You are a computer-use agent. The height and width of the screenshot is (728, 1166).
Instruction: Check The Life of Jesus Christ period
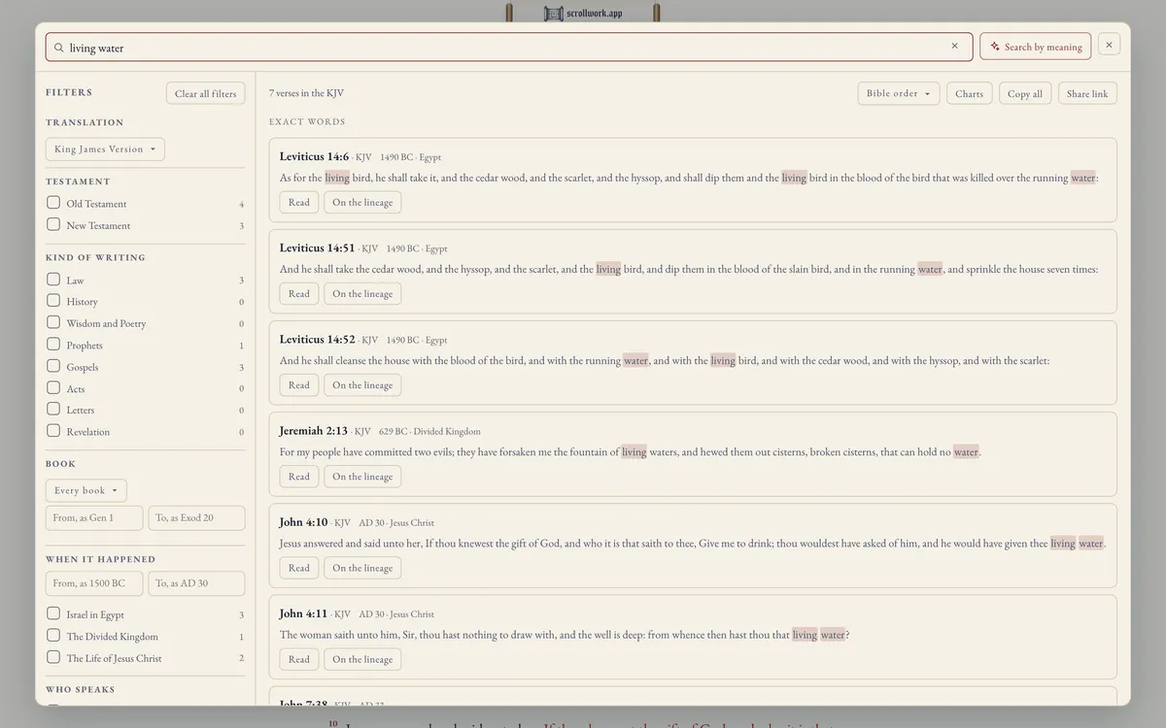[53, 657]
